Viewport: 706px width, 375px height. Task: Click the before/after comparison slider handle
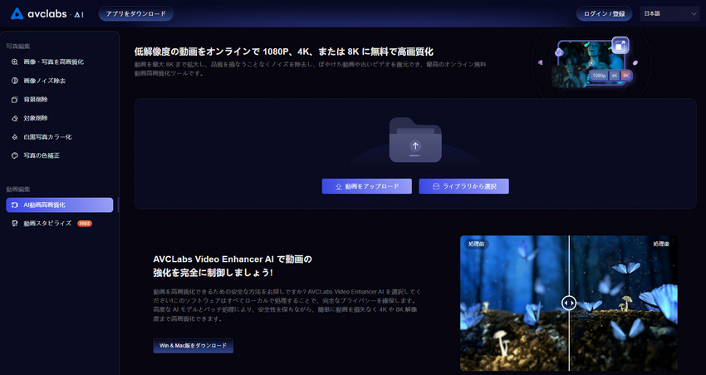coord(569,303)
